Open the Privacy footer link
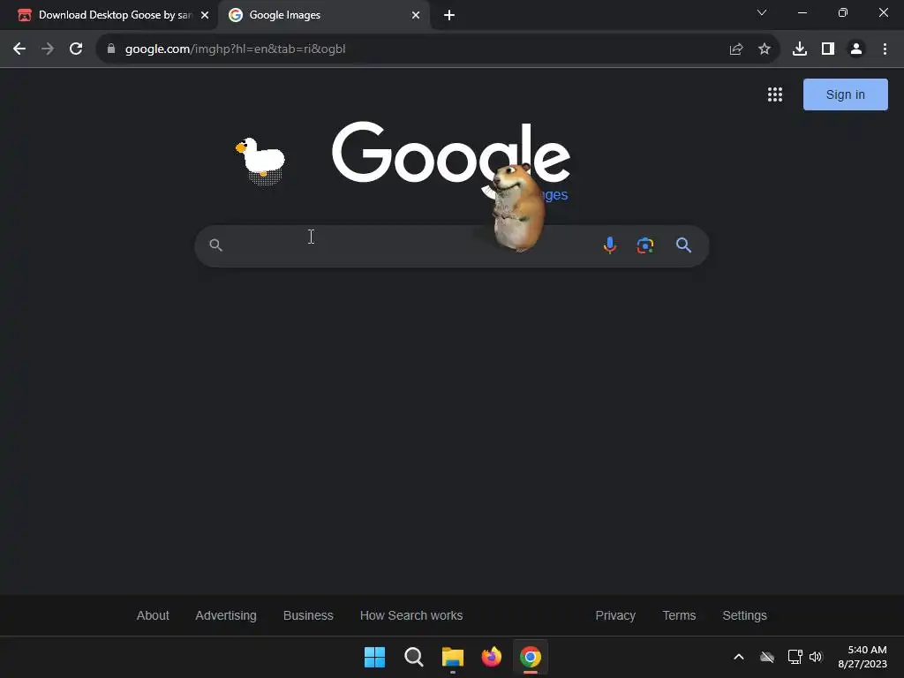 tap(615, 615)
